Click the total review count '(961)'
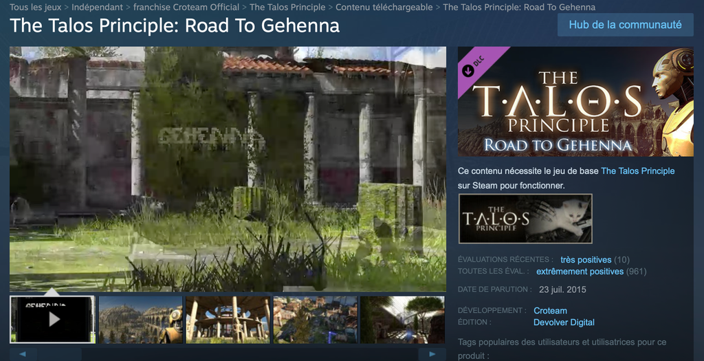 [x=636, y=272]
